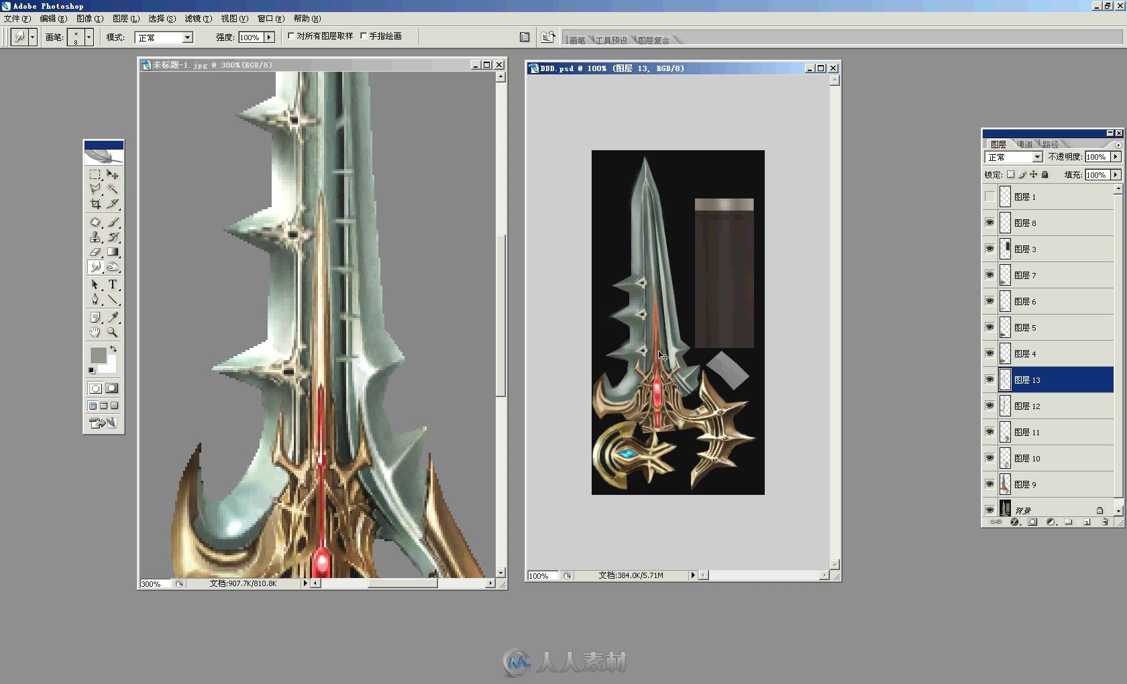Add layer mask to current layer
The width and height of the screenshot is (1127, 684).
[1032, 522]
